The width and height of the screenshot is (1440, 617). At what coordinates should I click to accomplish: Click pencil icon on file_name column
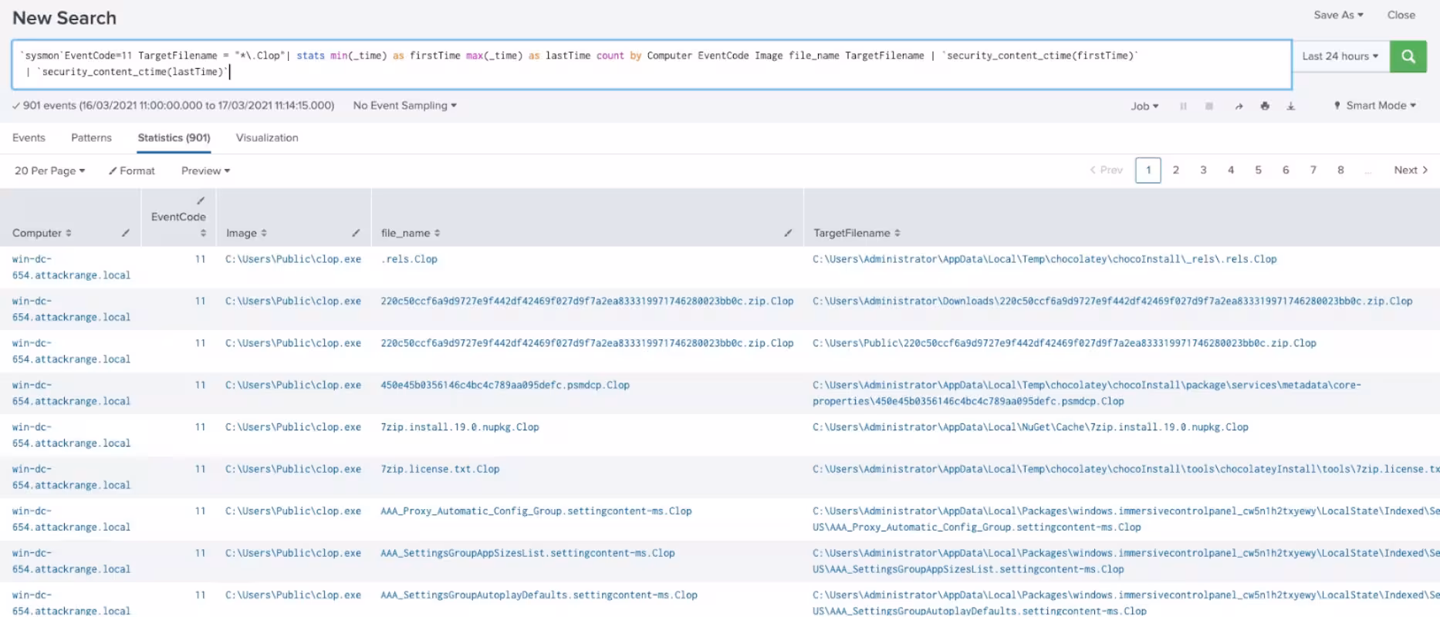[x=788, y=233]
